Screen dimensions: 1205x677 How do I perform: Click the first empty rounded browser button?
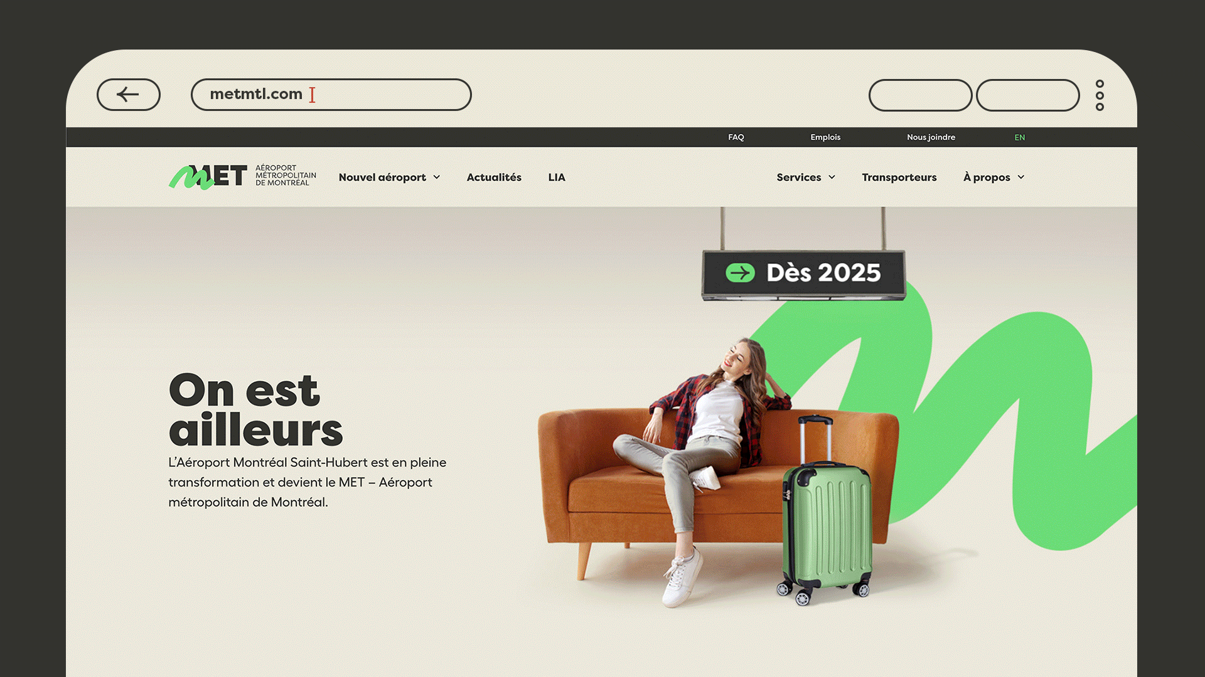(920, 95)
